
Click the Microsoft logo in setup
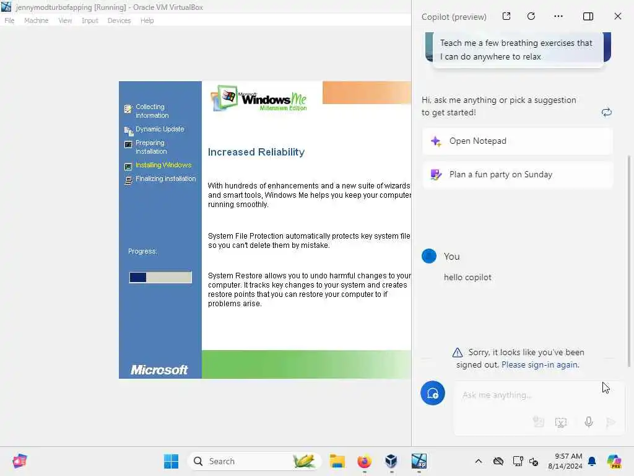coord(159,369)
